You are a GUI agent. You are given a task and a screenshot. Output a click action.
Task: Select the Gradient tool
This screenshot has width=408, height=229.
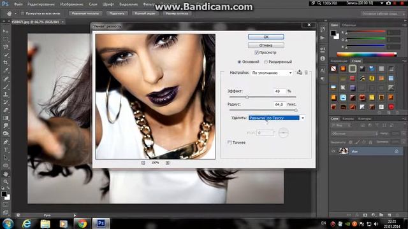click(6, 118)
